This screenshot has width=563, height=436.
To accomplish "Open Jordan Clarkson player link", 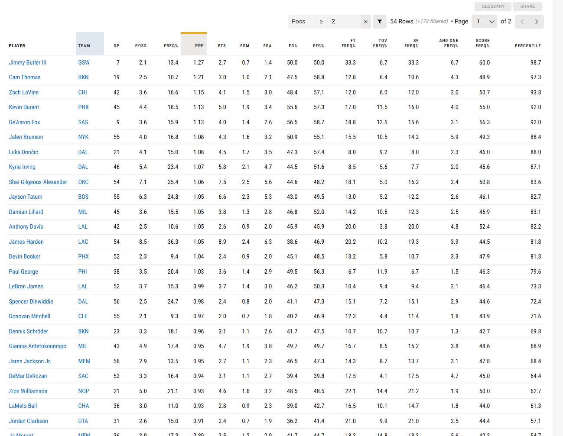I will click(29, 421).
